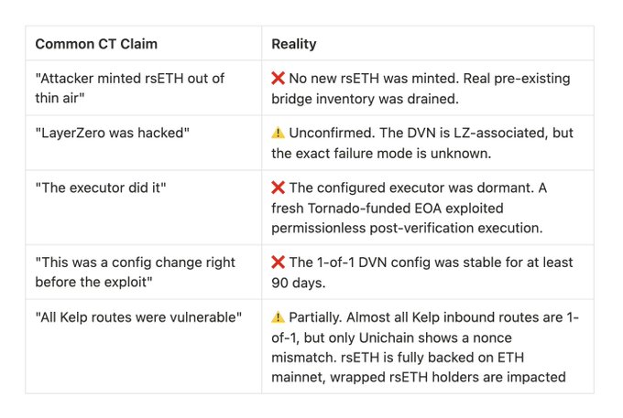This screenshot has width=623, height=418.
Task: Click the warning icon next to "Unconfirmed"
Action: point(279,133)
